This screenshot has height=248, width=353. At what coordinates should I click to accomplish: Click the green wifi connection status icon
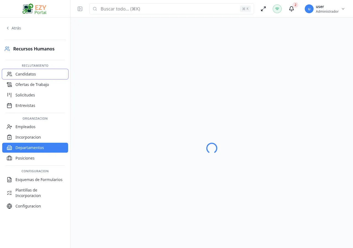(277, 9)
